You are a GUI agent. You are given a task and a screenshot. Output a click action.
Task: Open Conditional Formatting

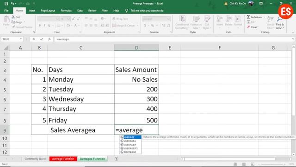(x=182, y=22)
